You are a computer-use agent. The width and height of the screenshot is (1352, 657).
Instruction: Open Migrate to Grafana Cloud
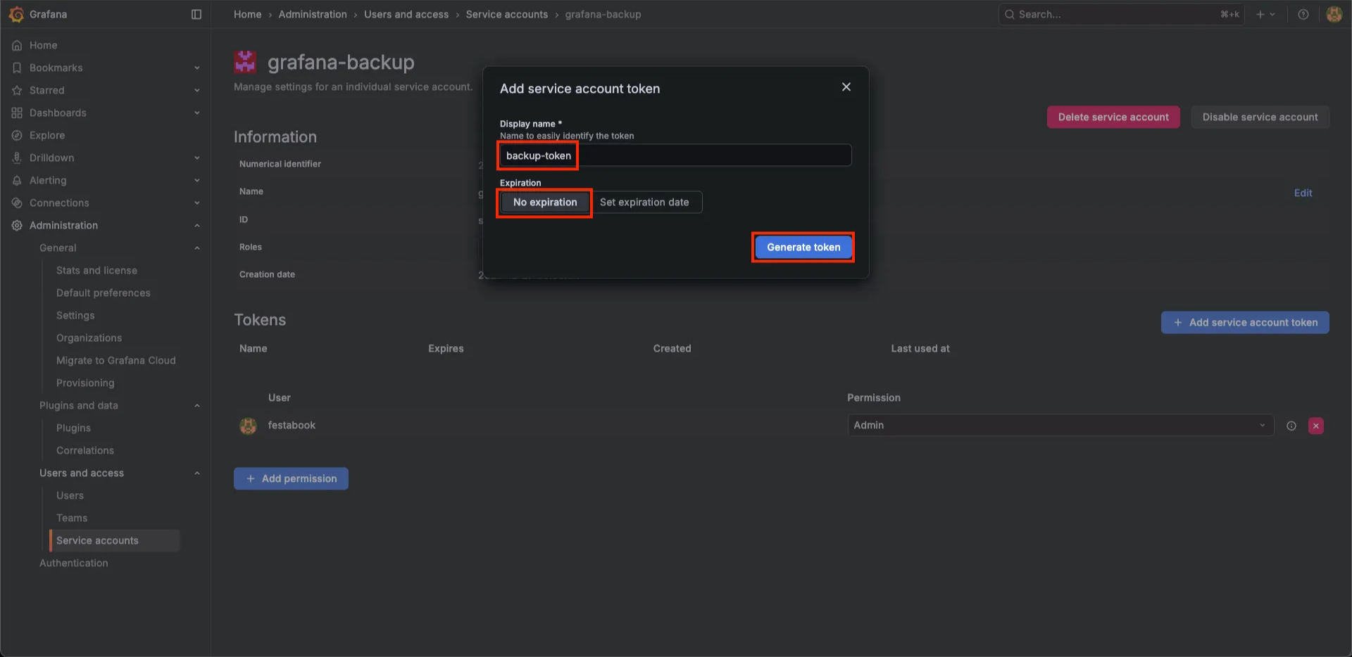coord(116,360)
